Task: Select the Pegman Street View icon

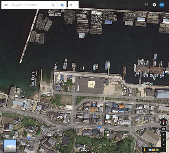Action: [x=145, y=150]
